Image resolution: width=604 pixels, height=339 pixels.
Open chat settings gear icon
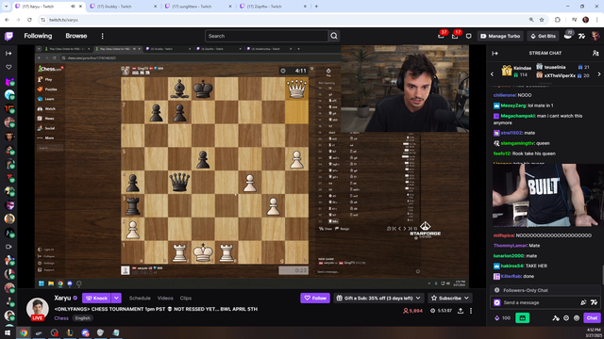[566, 318]
